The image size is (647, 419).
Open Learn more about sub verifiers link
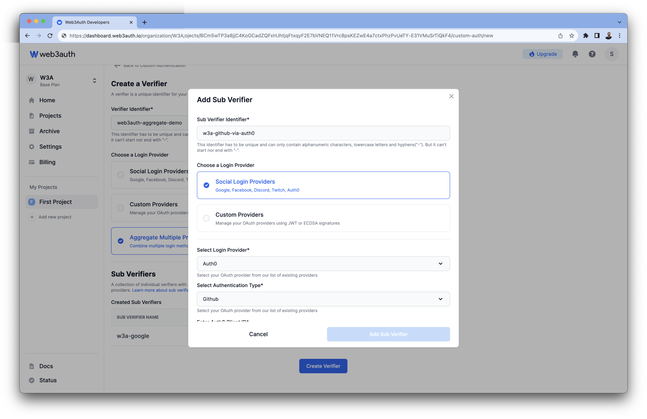(x=160, y=290)
